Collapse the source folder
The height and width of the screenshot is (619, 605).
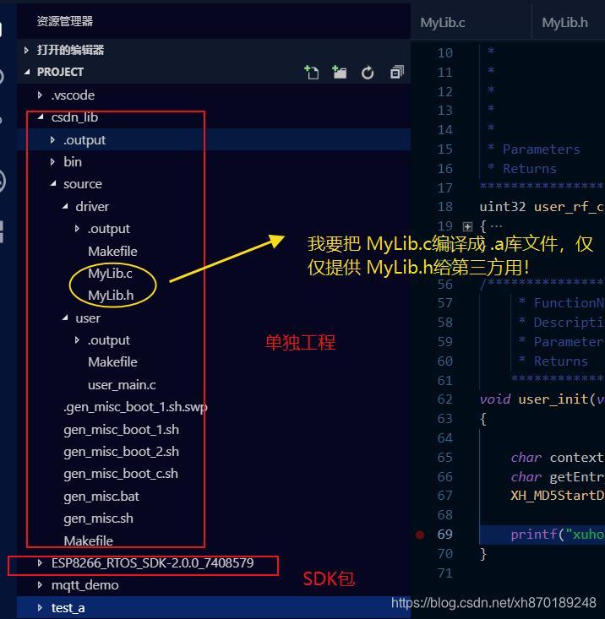(x=53, y=183)
